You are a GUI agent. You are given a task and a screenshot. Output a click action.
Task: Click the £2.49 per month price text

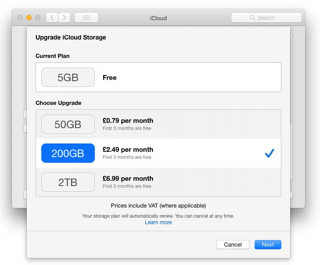[128, 150]
